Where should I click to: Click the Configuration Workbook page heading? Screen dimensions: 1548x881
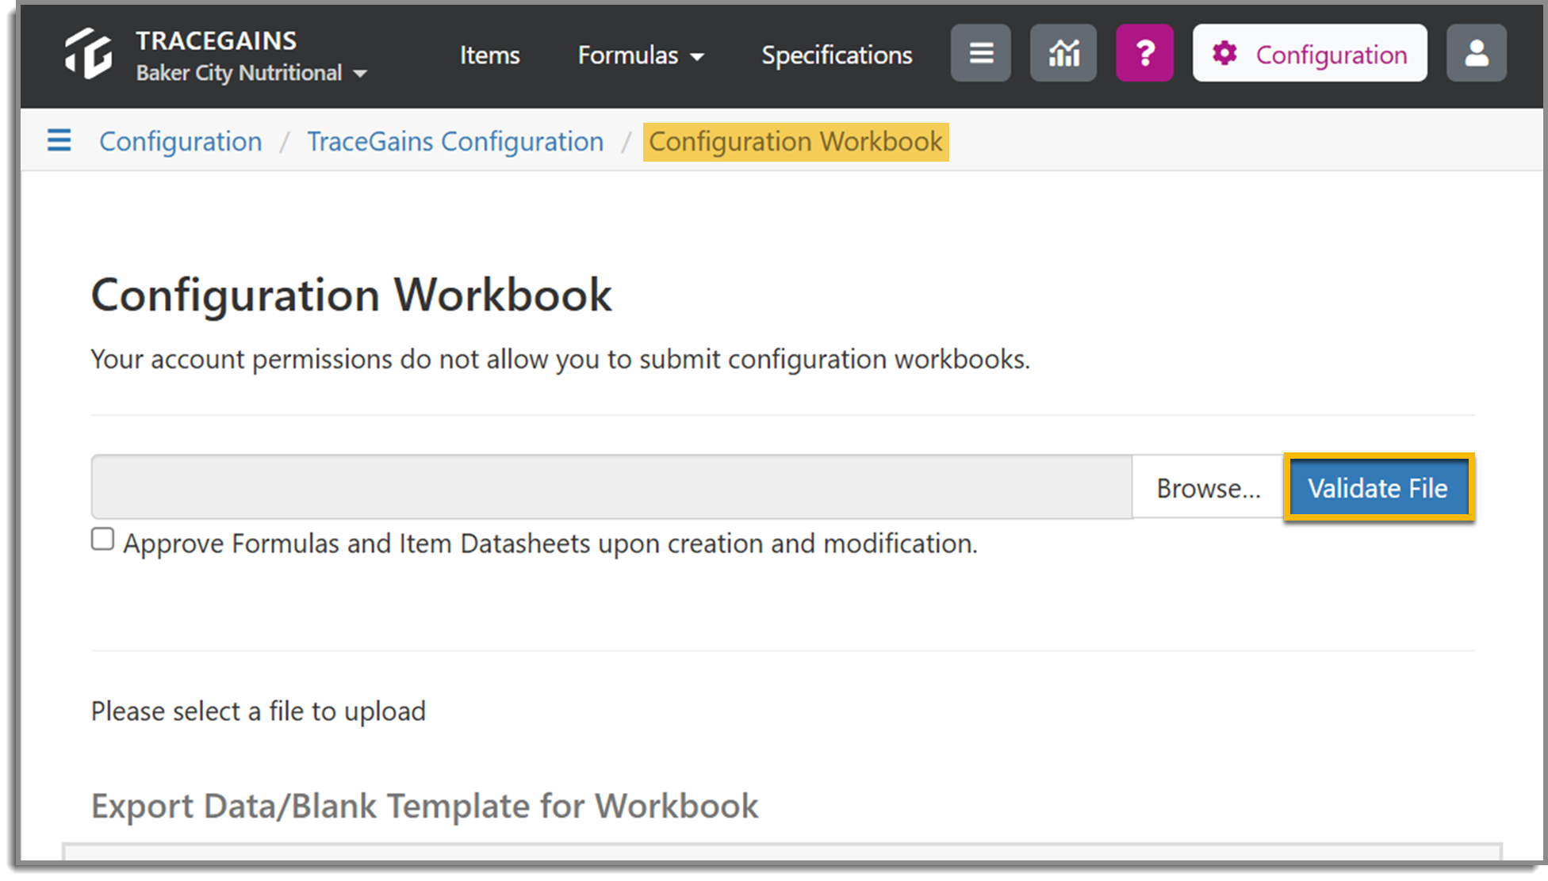point(351,295)
